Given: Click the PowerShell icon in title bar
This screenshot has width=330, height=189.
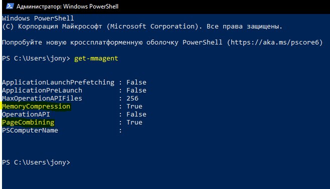Looking at the screenshot, I should click(x=10, y=6).
